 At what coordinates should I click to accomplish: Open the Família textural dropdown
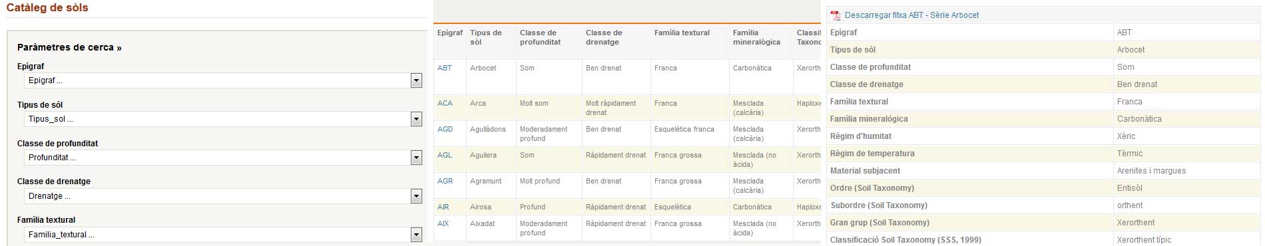point(416,235)
